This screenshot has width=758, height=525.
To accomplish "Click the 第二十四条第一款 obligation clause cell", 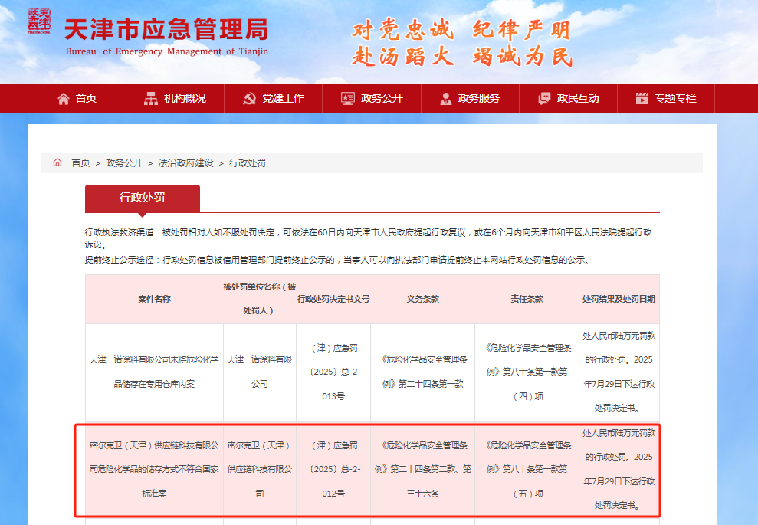I will coord(423,372).
